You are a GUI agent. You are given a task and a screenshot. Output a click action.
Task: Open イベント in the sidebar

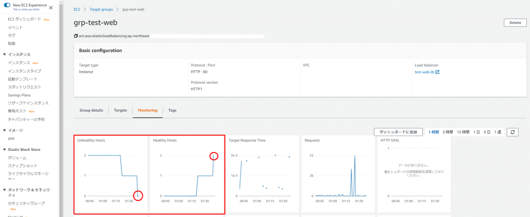(x=15, y=27)
